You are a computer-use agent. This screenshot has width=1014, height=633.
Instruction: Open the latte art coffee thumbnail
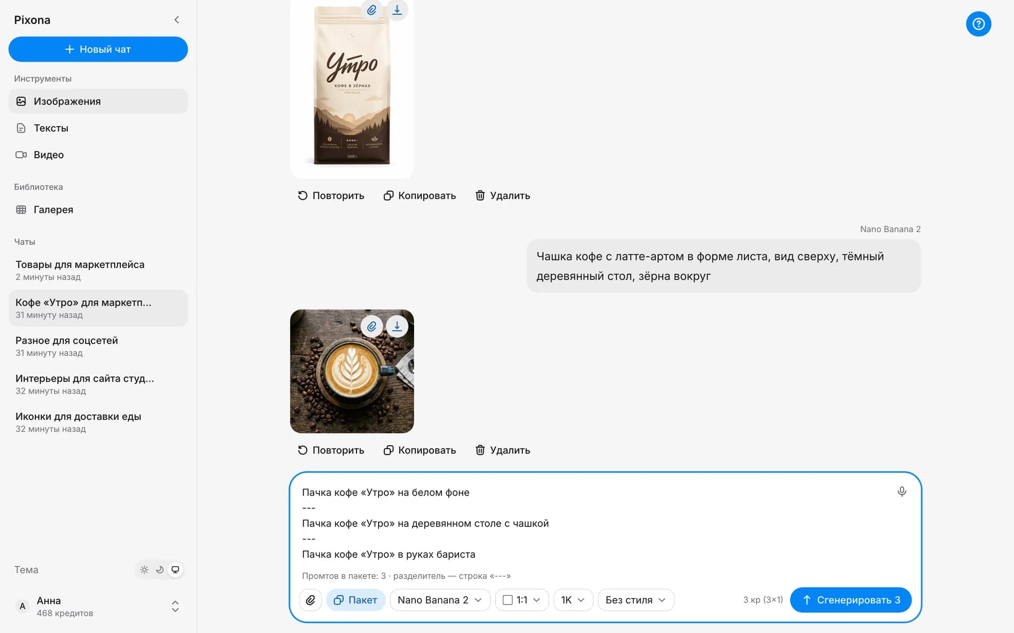click(x=352, y=371)
